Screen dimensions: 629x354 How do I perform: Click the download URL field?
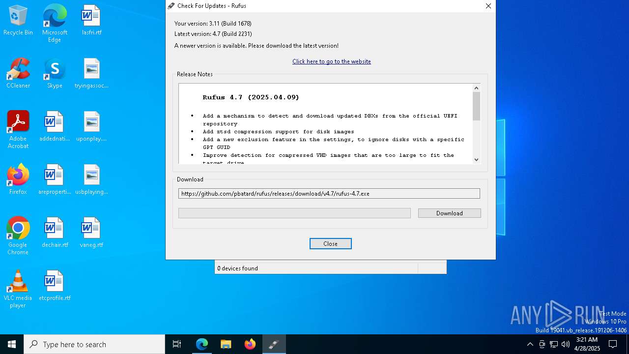tap(329, 194)
